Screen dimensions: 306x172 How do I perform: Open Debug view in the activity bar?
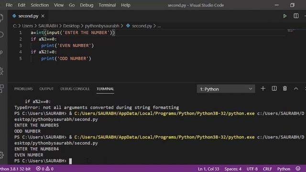tap(1, 71)
